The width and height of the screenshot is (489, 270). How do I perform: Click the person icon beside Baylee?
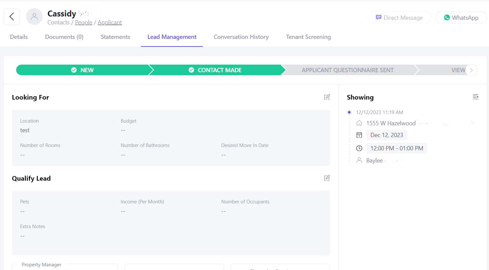pyautogui.click(x=359, y=160)
